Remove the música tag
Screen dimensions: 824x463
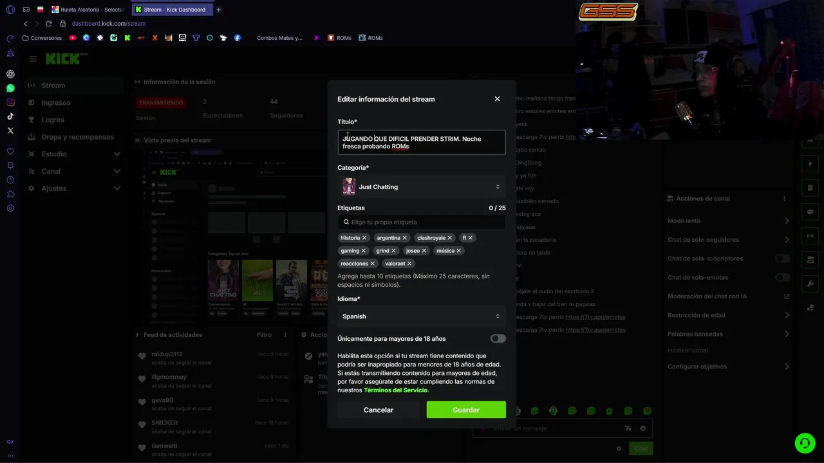point(459,251)
